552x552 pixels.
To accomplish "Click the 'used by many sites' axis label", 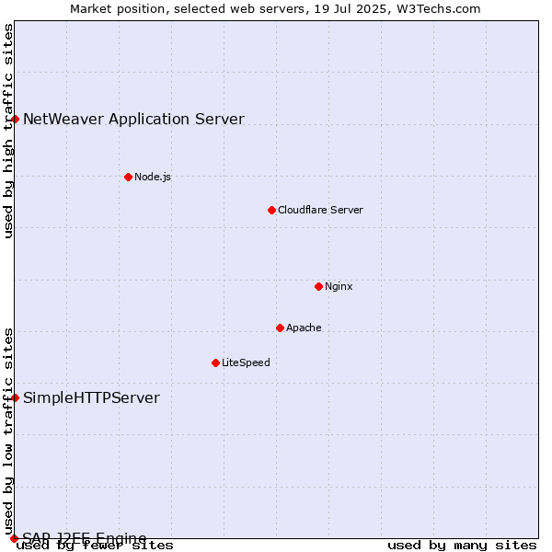I will 462,546.
